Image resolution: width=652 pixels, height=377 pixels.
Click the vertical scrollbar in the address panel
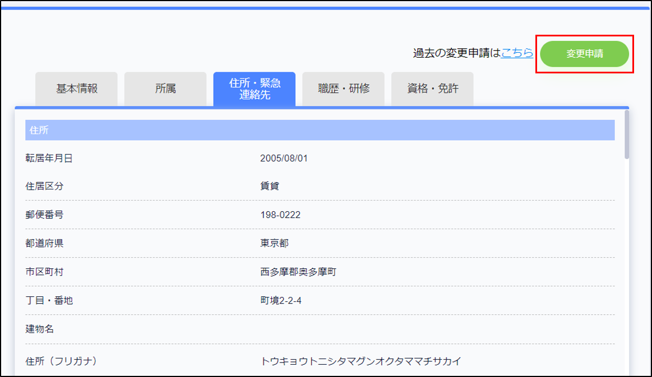pyautogui.click(x=626, y=134)
